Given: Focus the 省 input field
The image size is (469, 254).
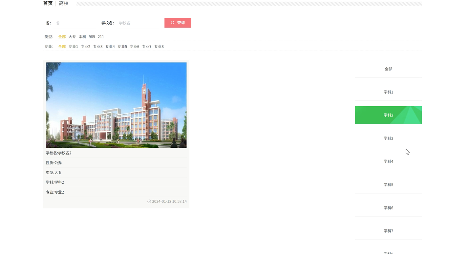Looking at the screenshot, I should 75,23.
